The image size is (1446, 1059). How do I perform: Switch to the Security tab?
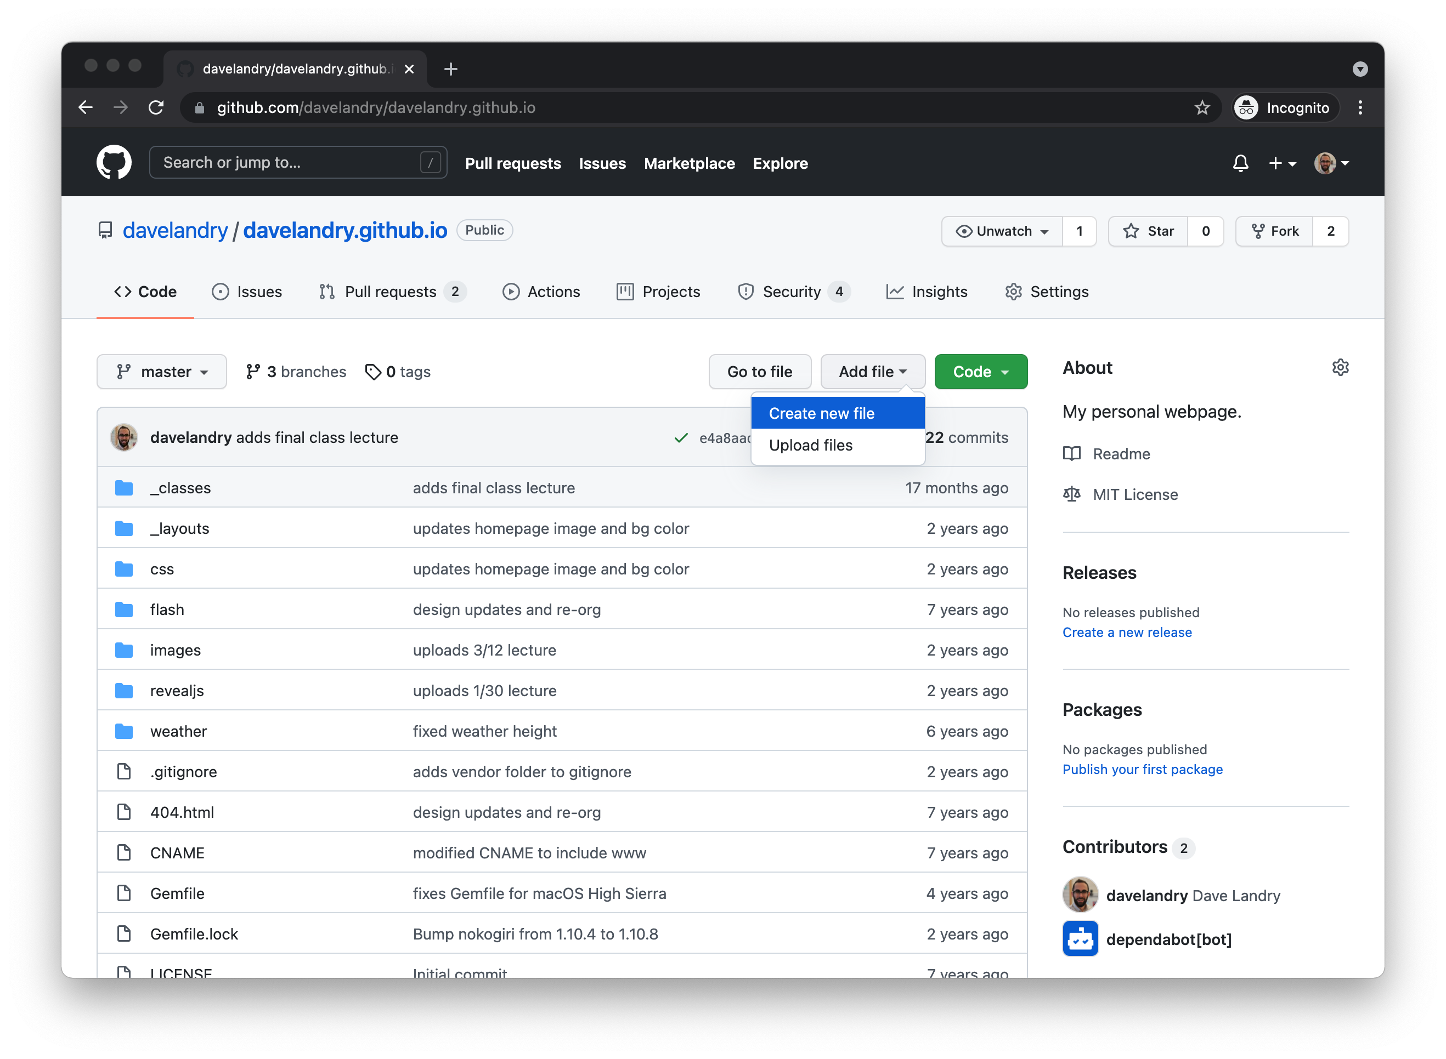point(794,292)
